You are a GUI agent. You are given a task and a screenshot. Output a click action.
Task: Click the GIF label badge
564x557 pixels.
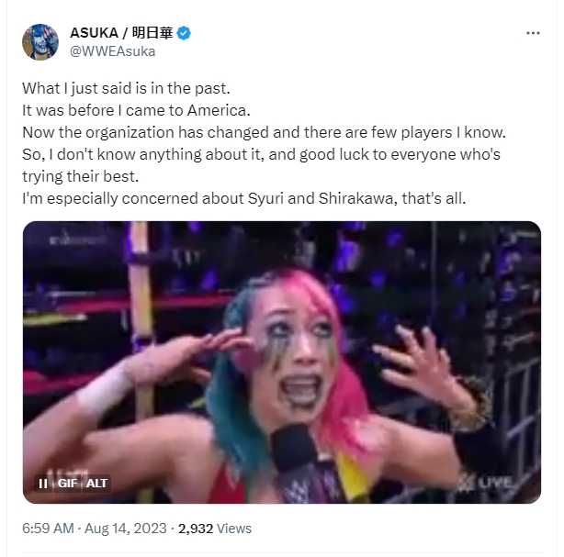coord(67,484)
